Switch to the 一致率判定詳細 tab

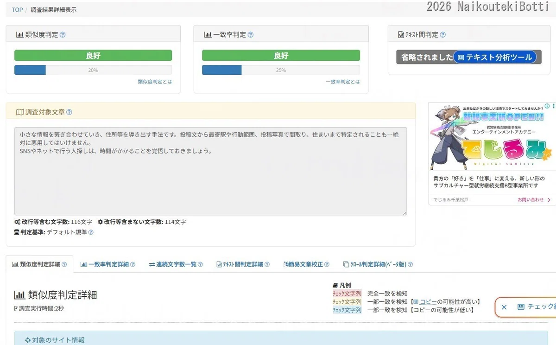click(x=108, y=265)
